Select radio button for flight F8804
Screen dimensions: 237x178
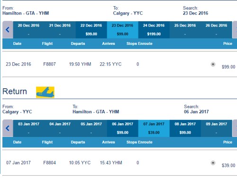[x=213, y=163]
